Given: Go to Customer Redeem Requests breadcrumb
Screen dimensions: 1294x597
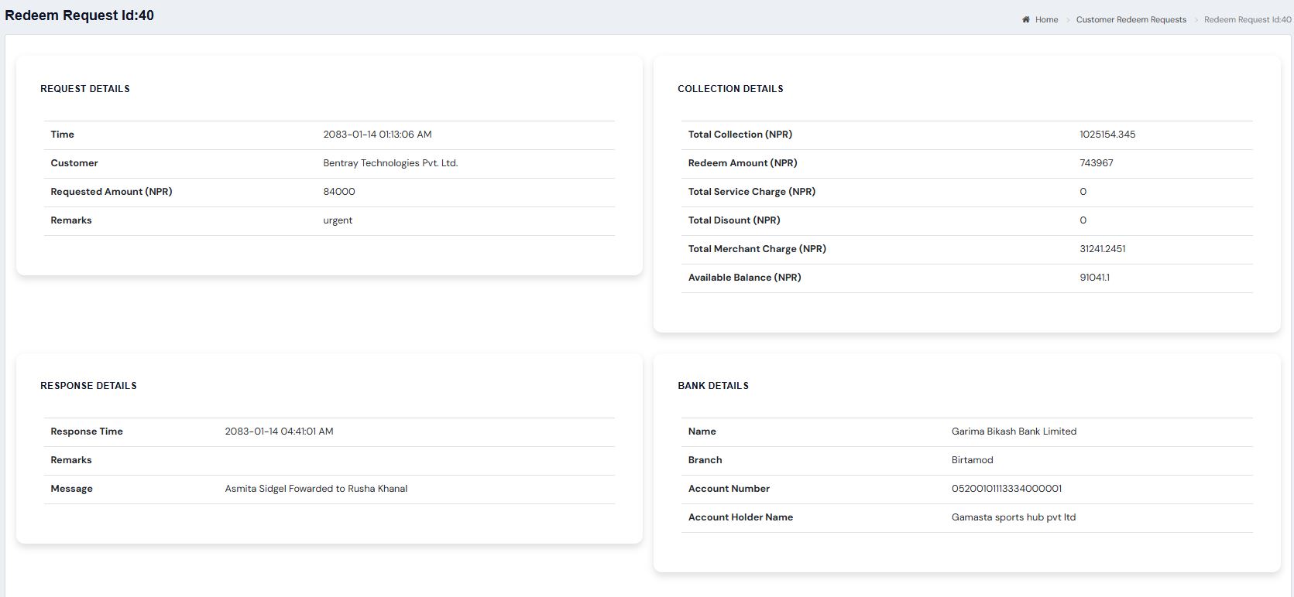Looking at the screenshot, I should click(x=1131, y=20).
